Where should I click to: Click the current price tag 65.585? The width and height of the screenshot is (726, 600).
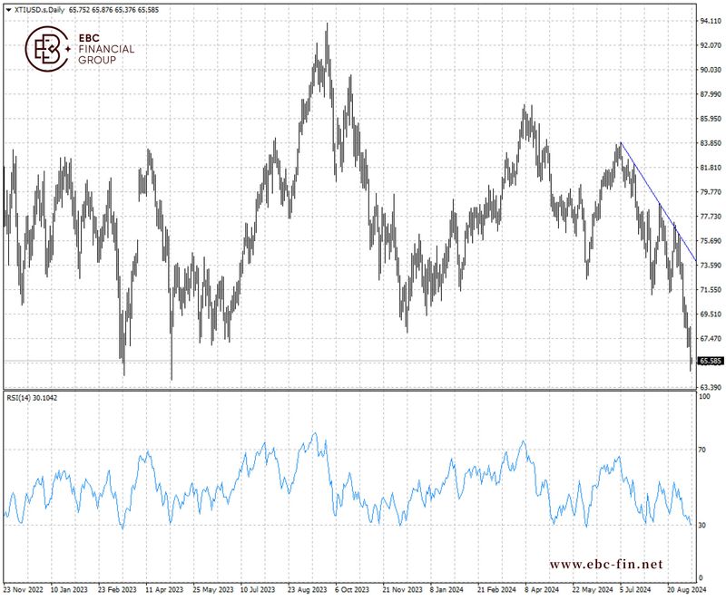710,361
